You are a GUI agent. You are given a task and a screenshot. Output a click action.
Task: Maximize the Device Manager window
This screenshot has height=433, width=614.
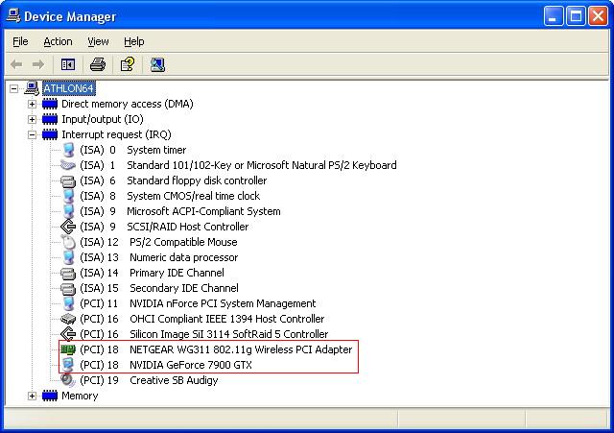point(576,16)
